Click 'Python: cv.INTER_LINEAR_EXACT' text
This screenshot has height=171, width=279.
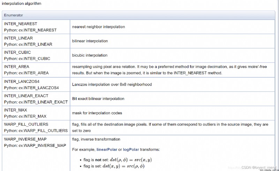[36, 102]
